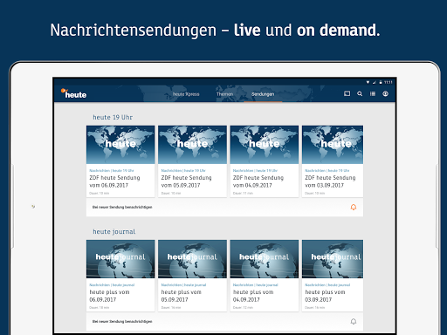Open heute thumbnail for 05.09.2017 broadcast
447x335 pixels.
(192, 145)
